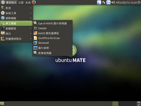Screen dimensions: 141x106
Task: Open the 網際網路 internet category
Action: tap(16, 18)
